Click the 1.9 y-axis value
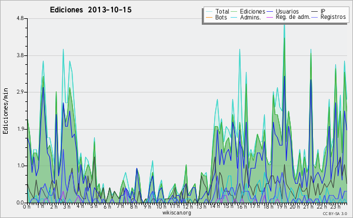 coord(20,129)
